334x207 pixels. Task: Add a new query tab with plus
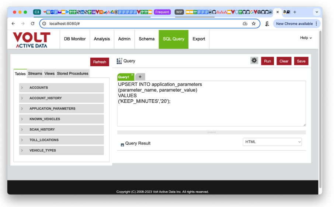pos(140,77)
